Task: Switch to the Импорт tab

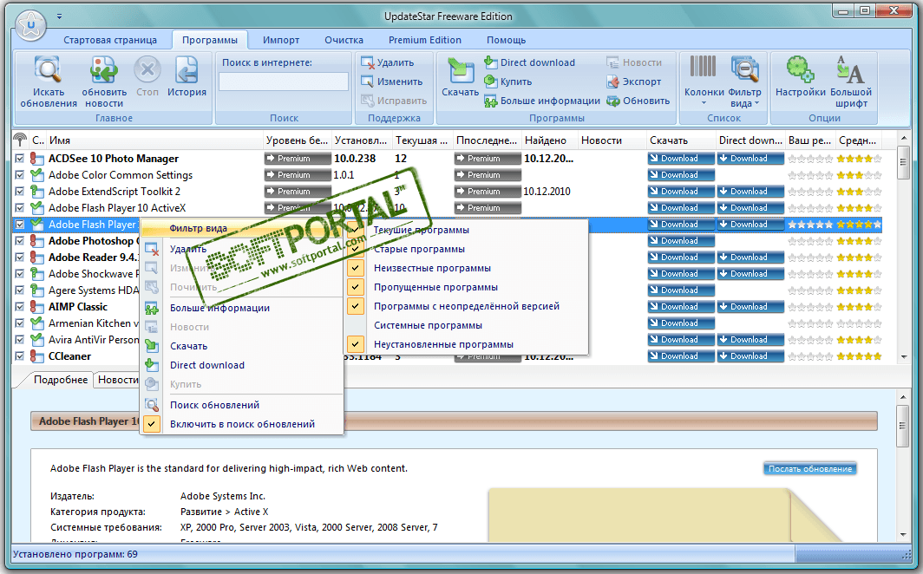Action: (x=281, y=40)
